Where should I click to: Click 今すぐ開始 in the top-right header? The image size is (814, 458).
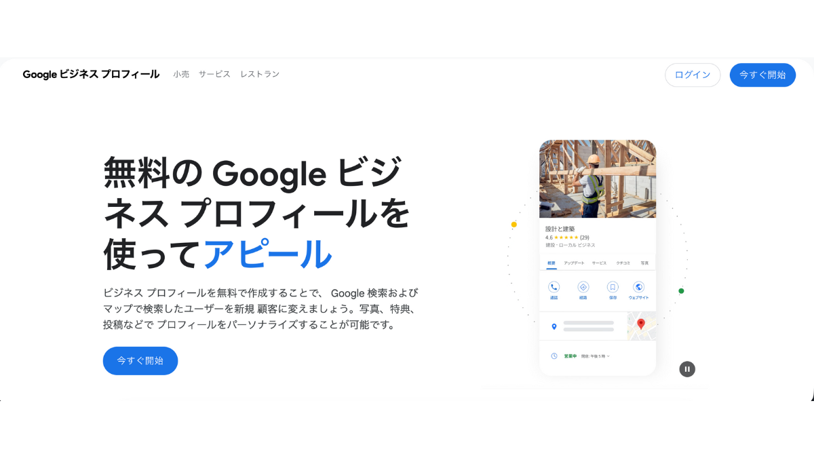[x=762, y=75]
